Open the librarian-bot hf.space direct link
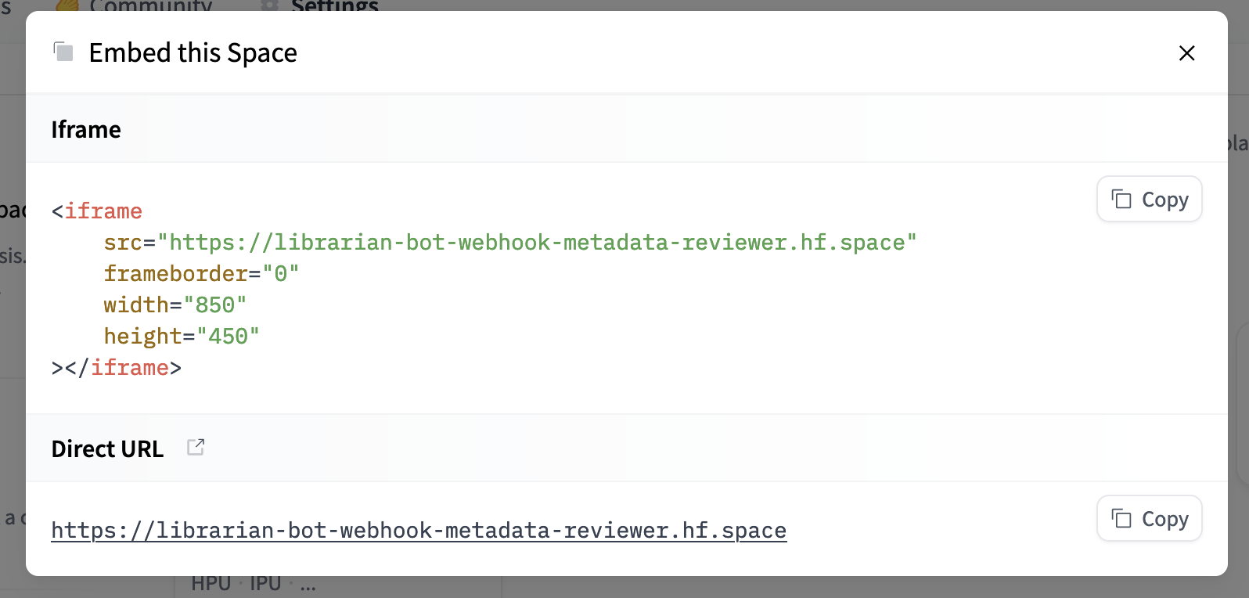Image resolution: width=1249 pixels, height=598 pixels. 419,531
